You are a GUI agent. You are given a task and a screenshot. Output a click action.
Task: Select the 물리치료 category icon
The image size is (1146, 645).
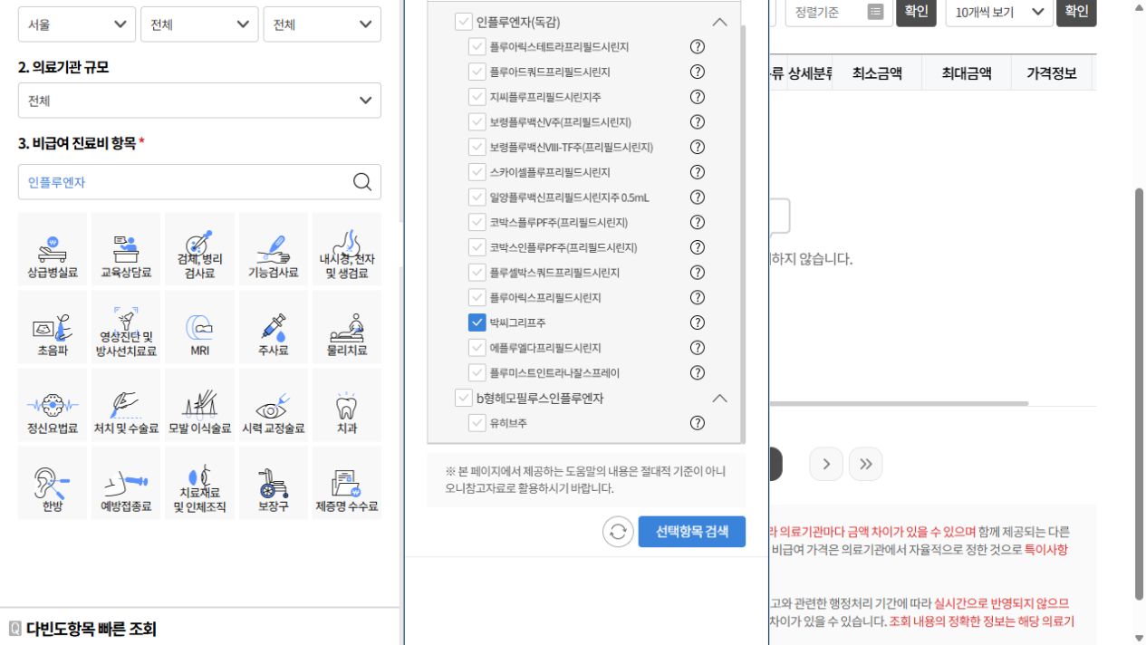347,327
